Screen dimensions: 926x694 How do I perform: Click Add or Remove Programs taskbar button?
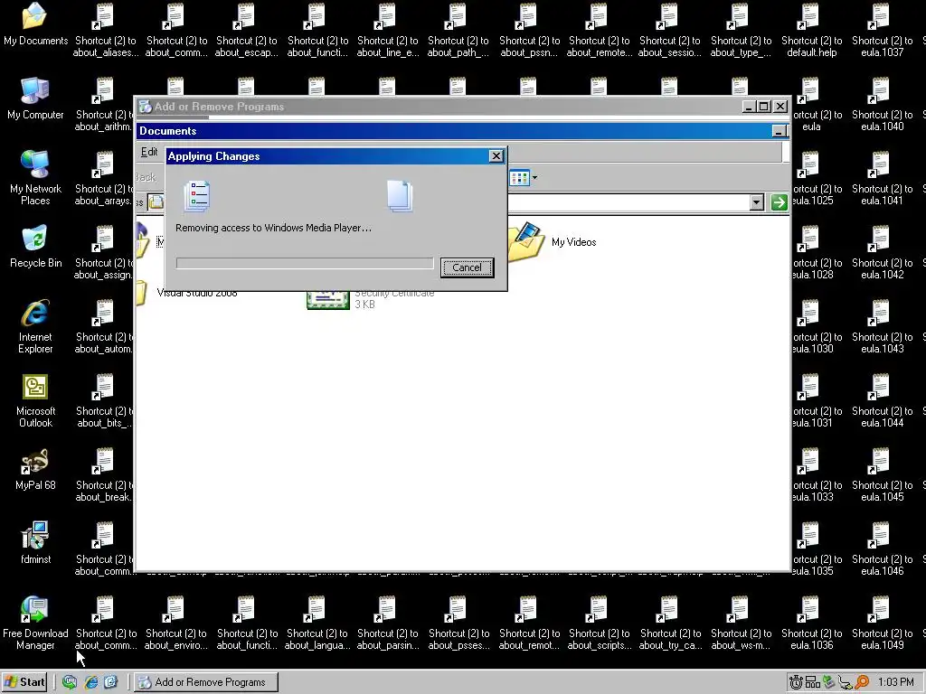(x=205, y=682)
